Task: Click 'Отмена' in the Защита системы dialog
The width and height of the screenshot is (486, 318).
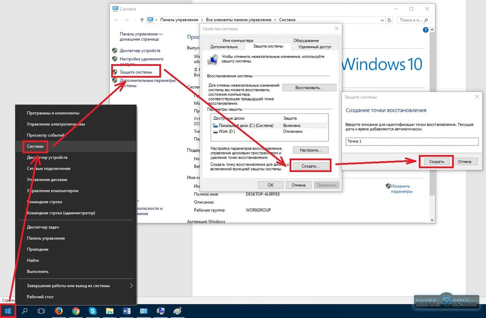Action: (x=465, y=161)
